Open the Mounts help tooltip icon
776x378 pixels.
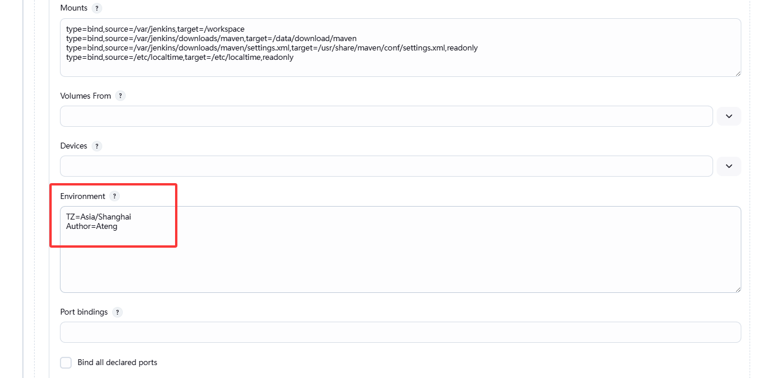coord(97,8)
